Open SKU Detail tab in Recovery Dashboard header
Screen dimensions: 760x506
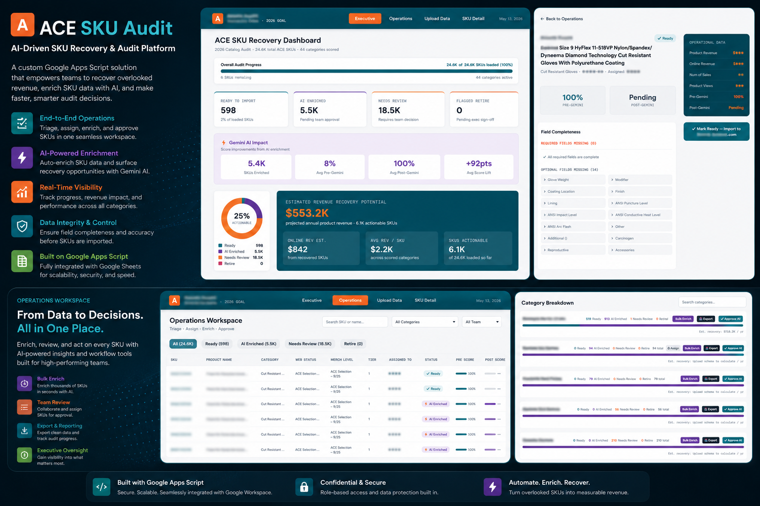[x=474, y=19]
